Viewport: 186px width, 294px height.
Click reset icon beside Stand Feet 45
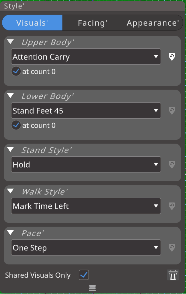(x=172, y=111)
